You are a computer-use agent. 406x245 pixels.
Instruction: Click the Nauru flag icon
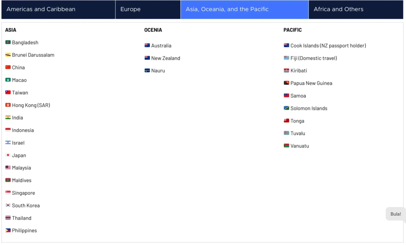147,71
